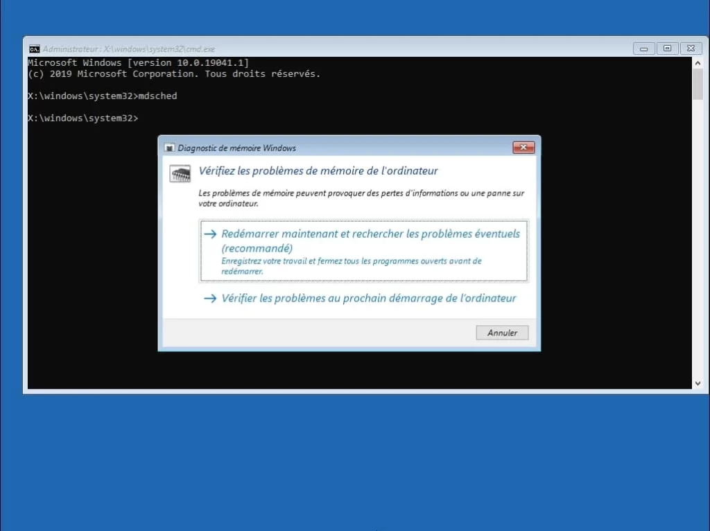Click the empty prompt line 'X:\windows\system32>'

pos(83,118)
